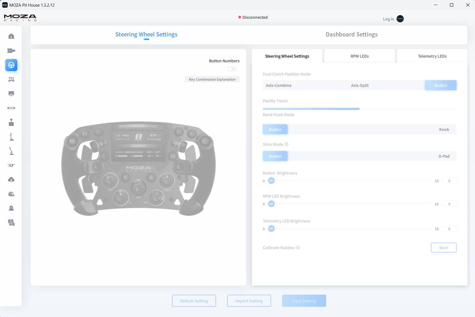The width and height of the screenshot is (475, 317).
Task: Select the pedals icon in sidebar
Action: (x=11, y=79)
